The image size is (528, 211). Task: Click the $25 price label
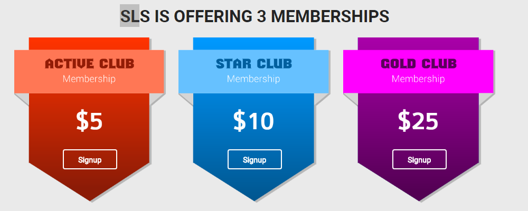pyautogui.click(x=418, y=121)
